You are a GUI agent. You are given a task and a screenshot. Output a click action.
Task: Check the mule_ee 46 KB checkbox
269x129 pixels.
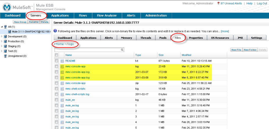click(56, 100)
